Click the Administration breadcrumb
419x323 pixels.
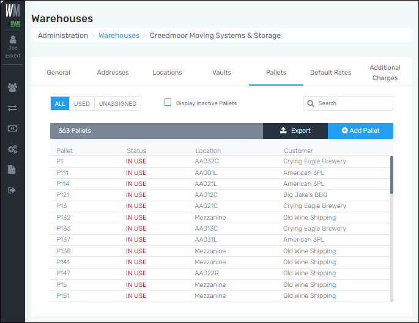(x=63, y=35)
